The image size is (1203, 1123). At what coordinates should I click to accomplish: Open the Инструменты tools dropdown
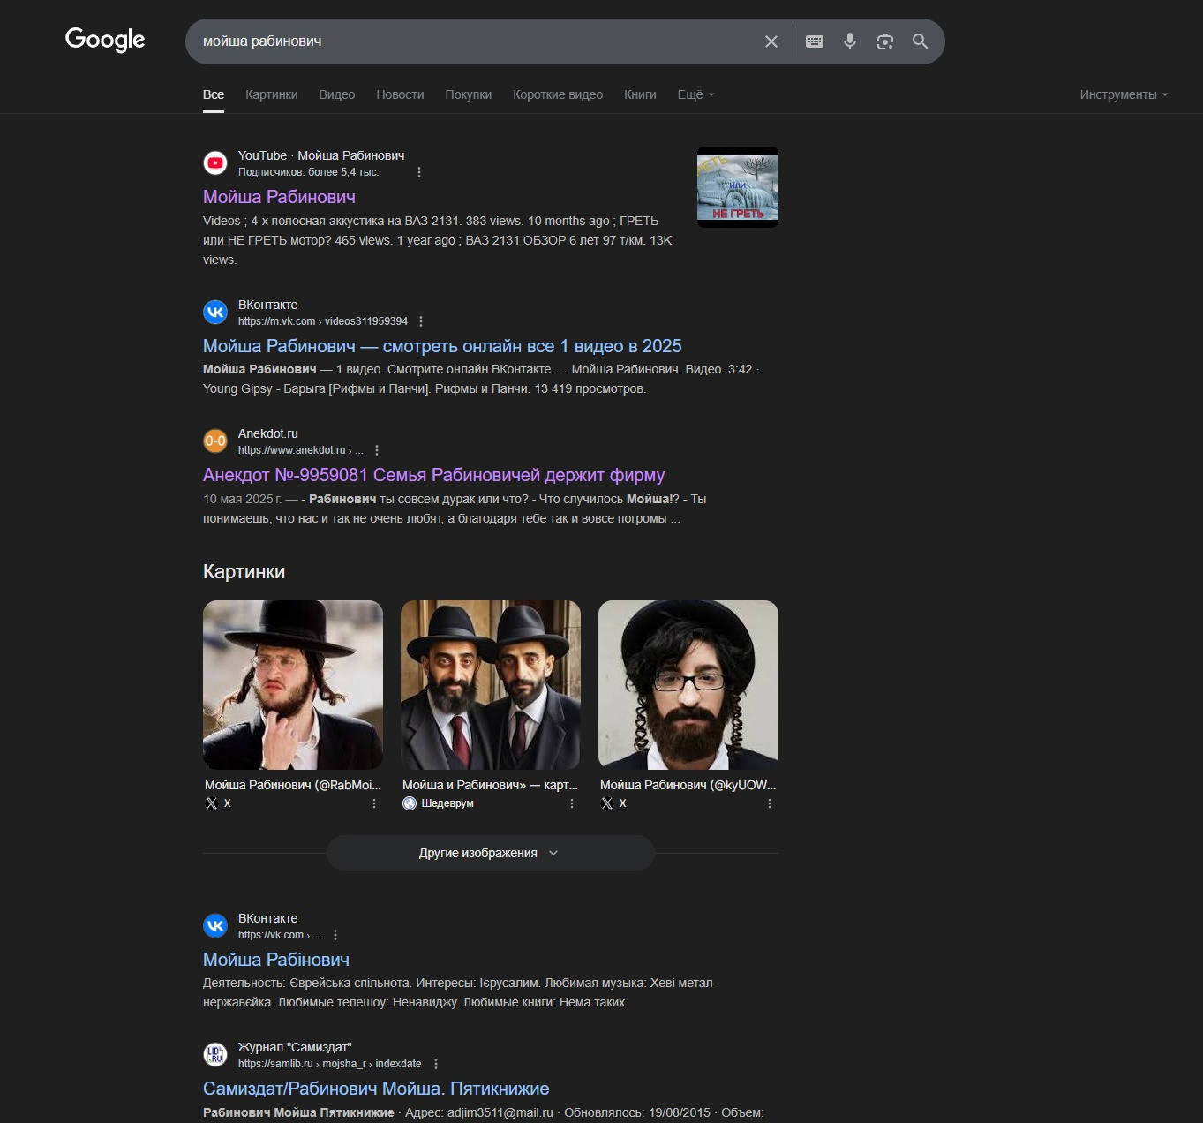[1123, 94]
